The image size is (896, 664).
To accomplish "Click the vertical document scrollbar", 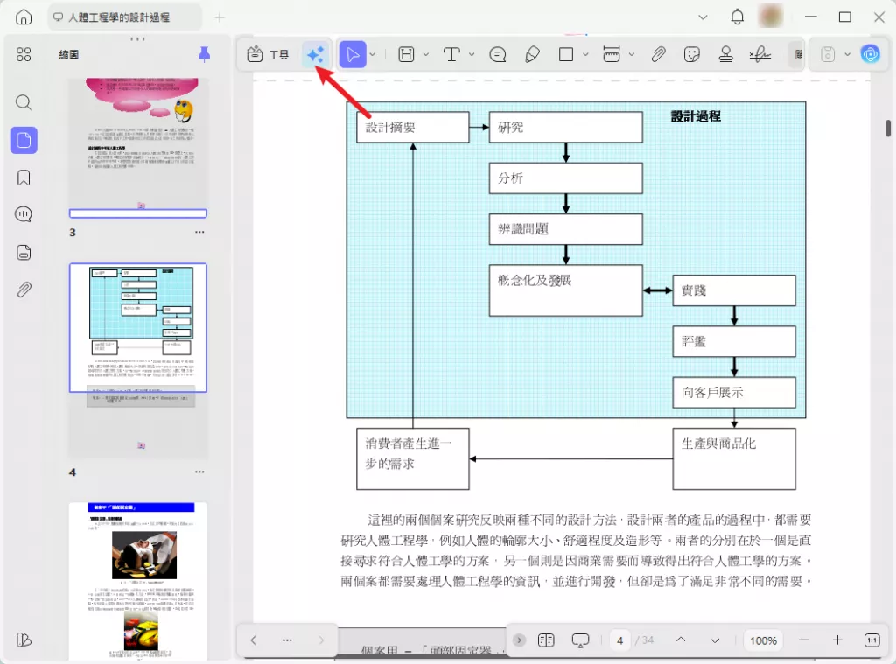I will [x=888, y=128].
